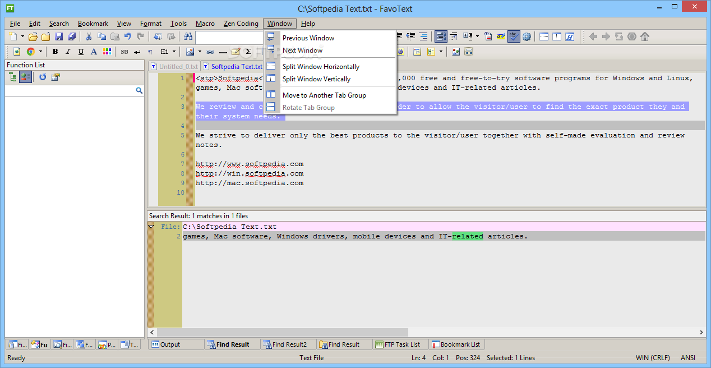
Task: Open the Macro menu
Action: (x=205, y=24)
